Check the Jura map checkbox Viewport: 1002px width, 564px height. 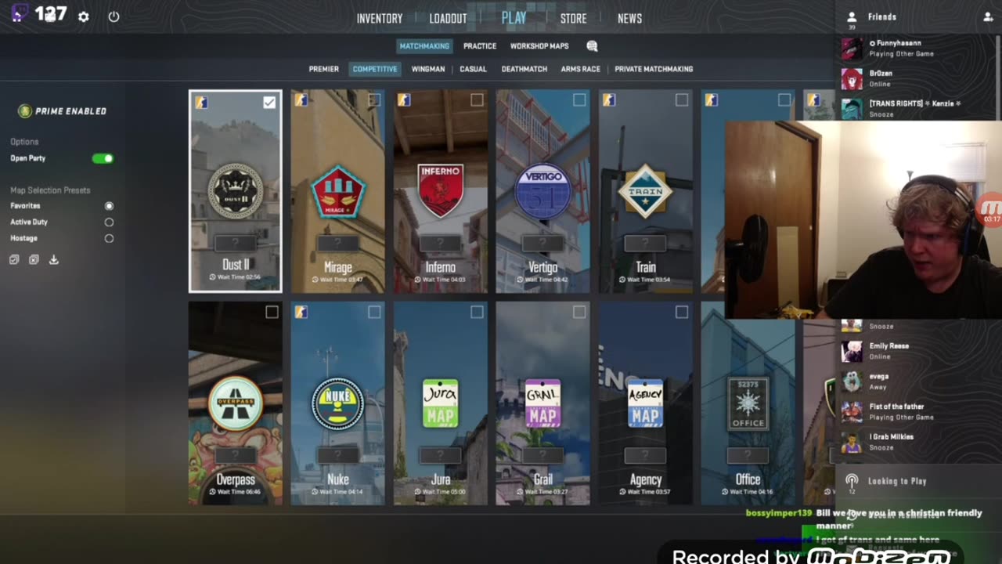click(477, 313)
